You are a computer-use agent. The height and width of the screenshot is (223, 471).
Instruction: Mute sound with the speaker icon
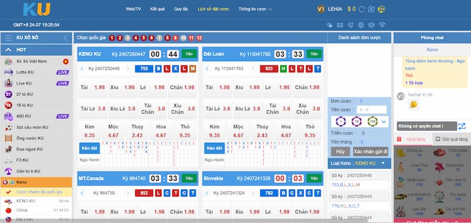(x=372, y=25)
